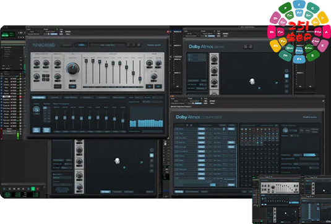Click the rightmost fader handle in Spacelab silver panel
This screenshot has width=331, height=224.
coord(140,79)
